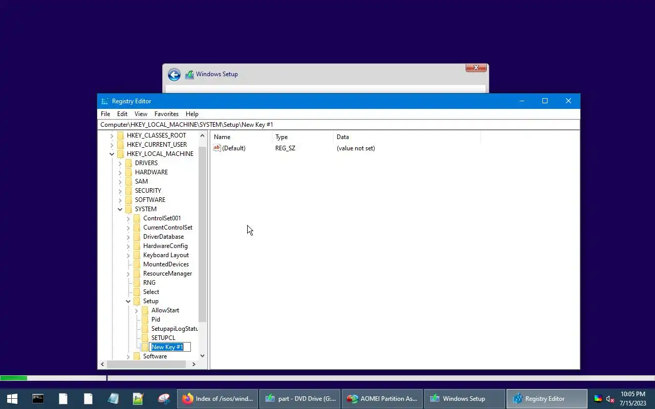Sort by the Data column header
This screenshot has width=655, height=409.
407,137
